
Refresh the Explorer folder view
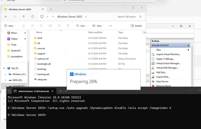click(x=33, y=17)
